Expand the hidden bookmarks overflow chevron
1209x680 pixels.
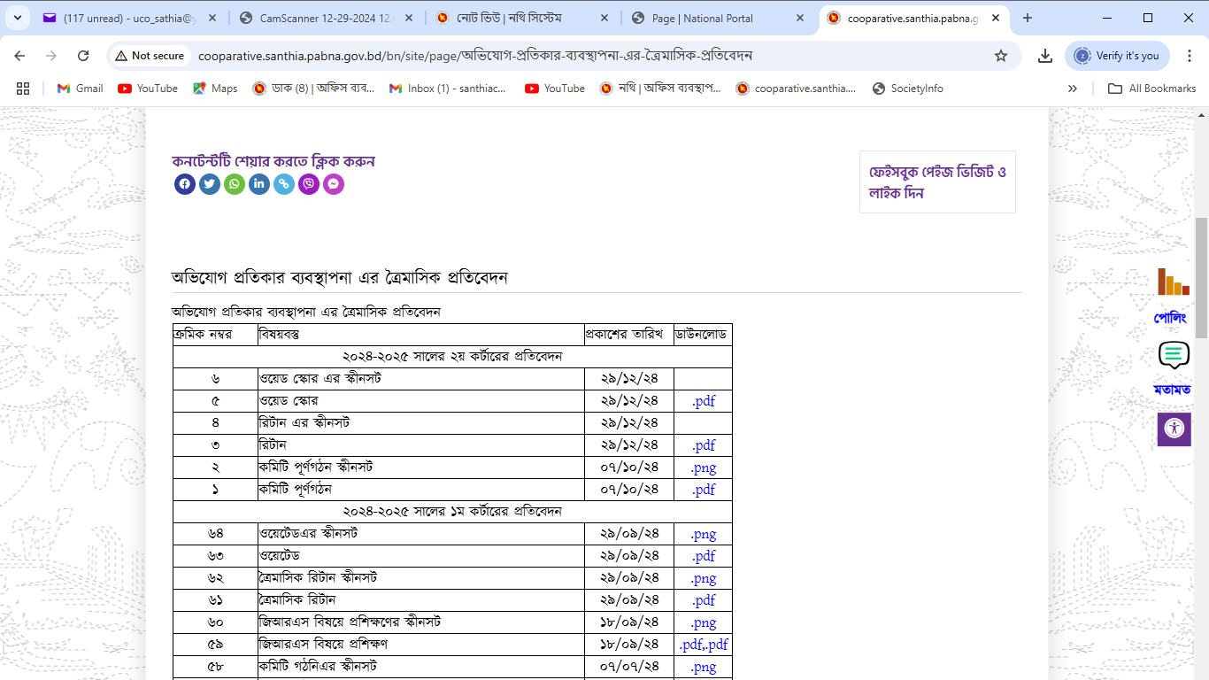(1073, 89)
